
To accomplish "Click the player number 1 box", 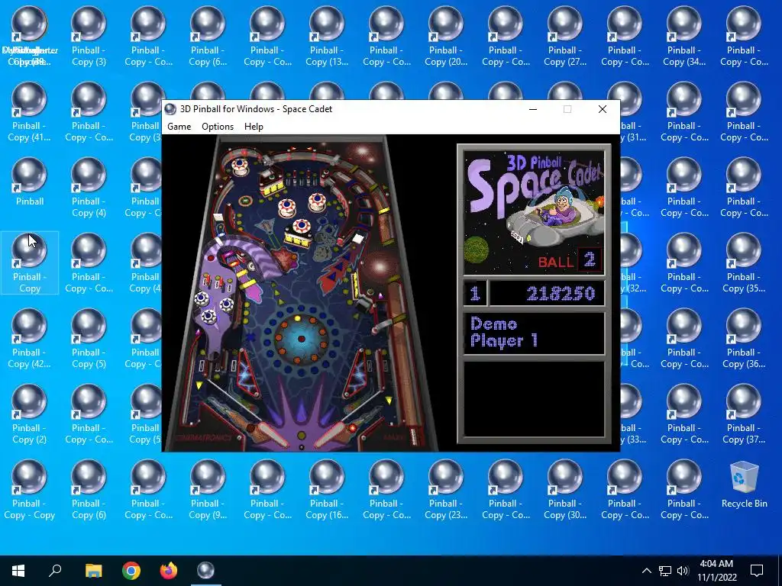I will 475,293.
